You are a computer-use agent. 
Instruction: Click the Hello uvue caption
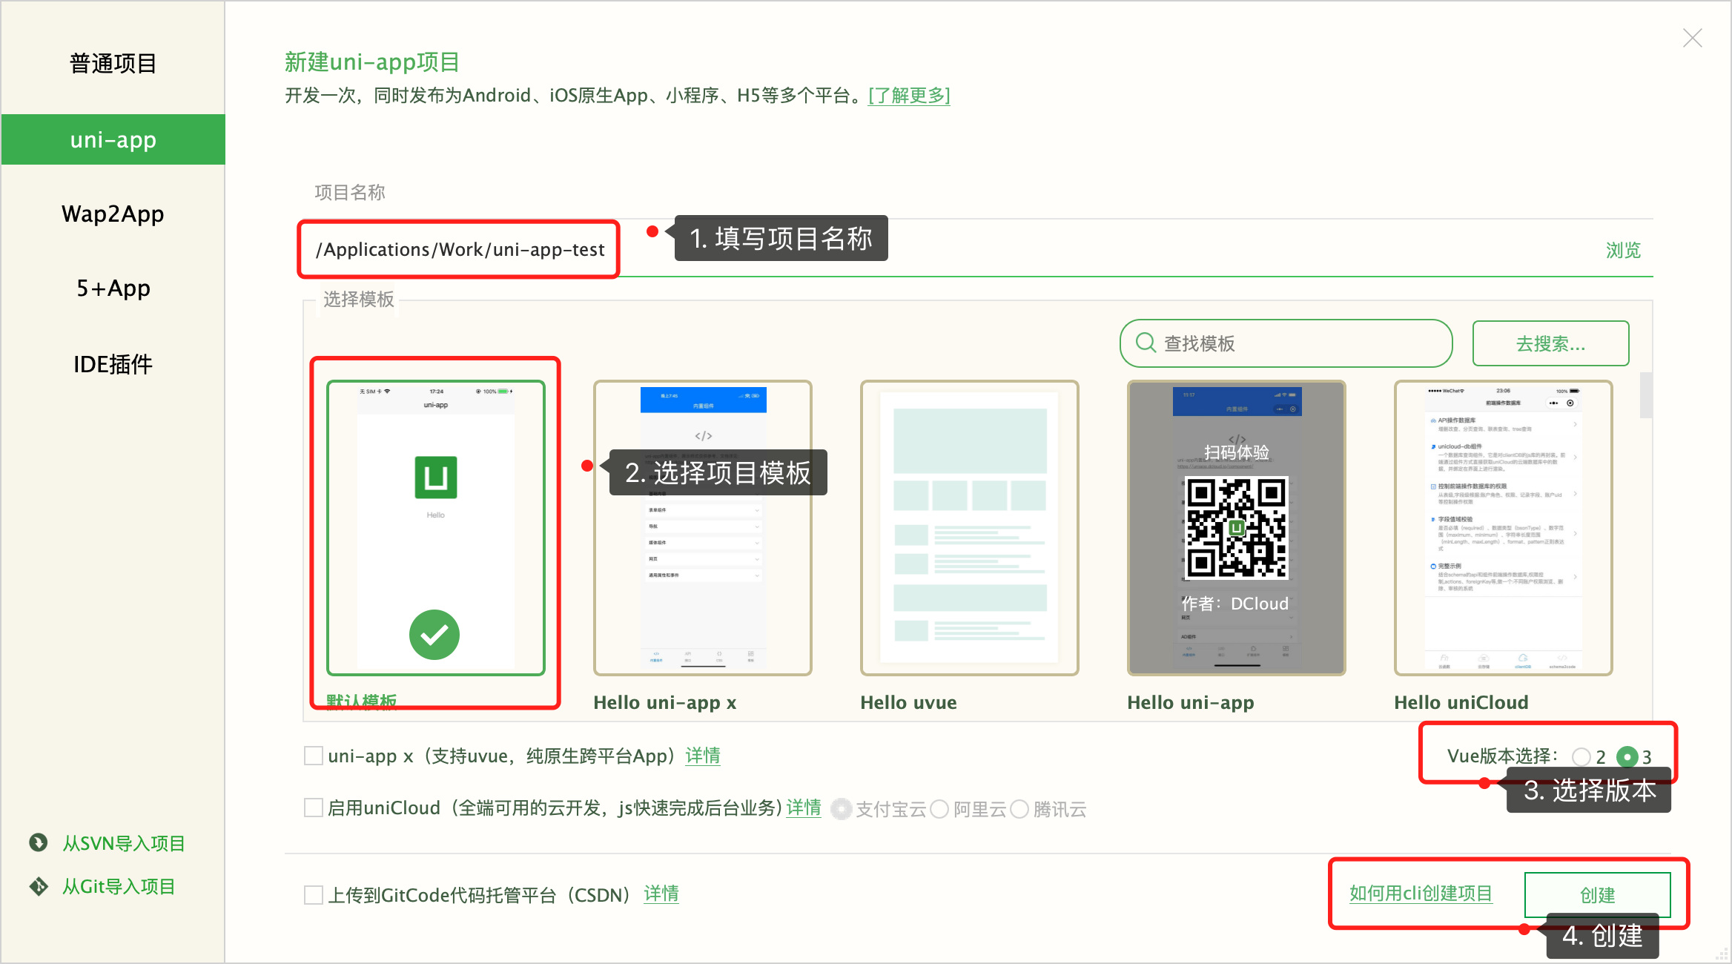click(908, 702)
